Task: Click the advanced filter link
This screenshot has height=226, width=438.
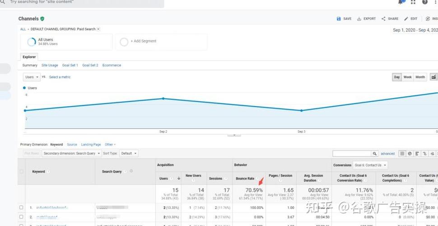Action: pos(387,154)
